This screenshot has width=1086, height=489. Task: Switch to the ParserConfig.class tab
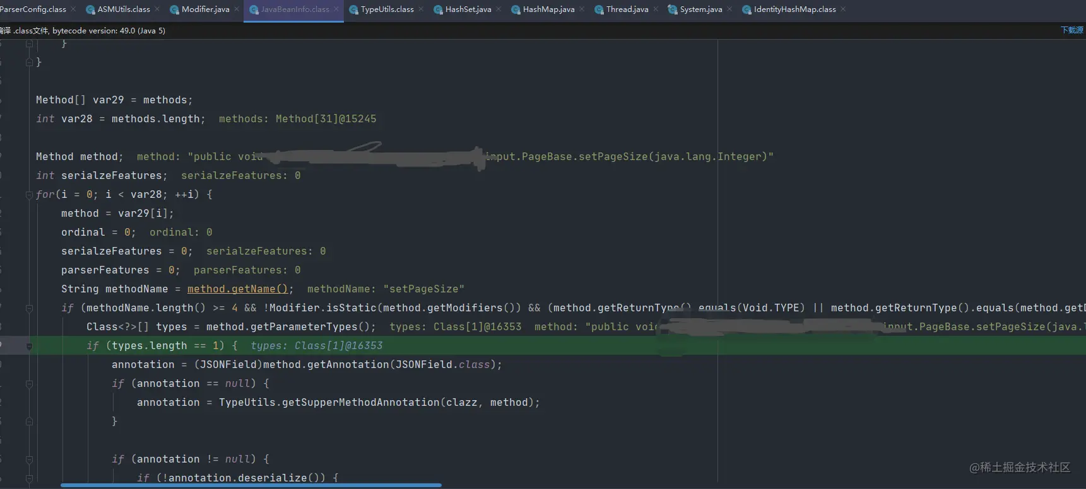(x=33, y=9)
